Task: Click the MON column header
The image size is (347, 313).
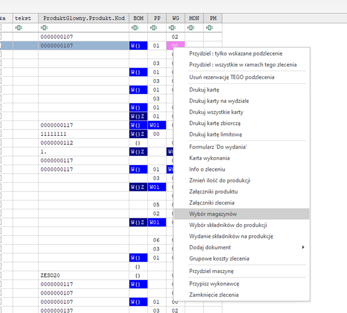Action: click(194, 18)
